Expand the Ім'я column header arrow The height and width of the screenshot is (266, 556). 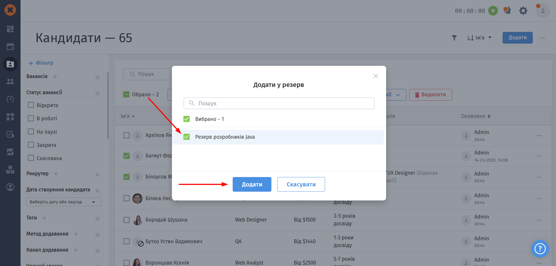click(133, 116)
